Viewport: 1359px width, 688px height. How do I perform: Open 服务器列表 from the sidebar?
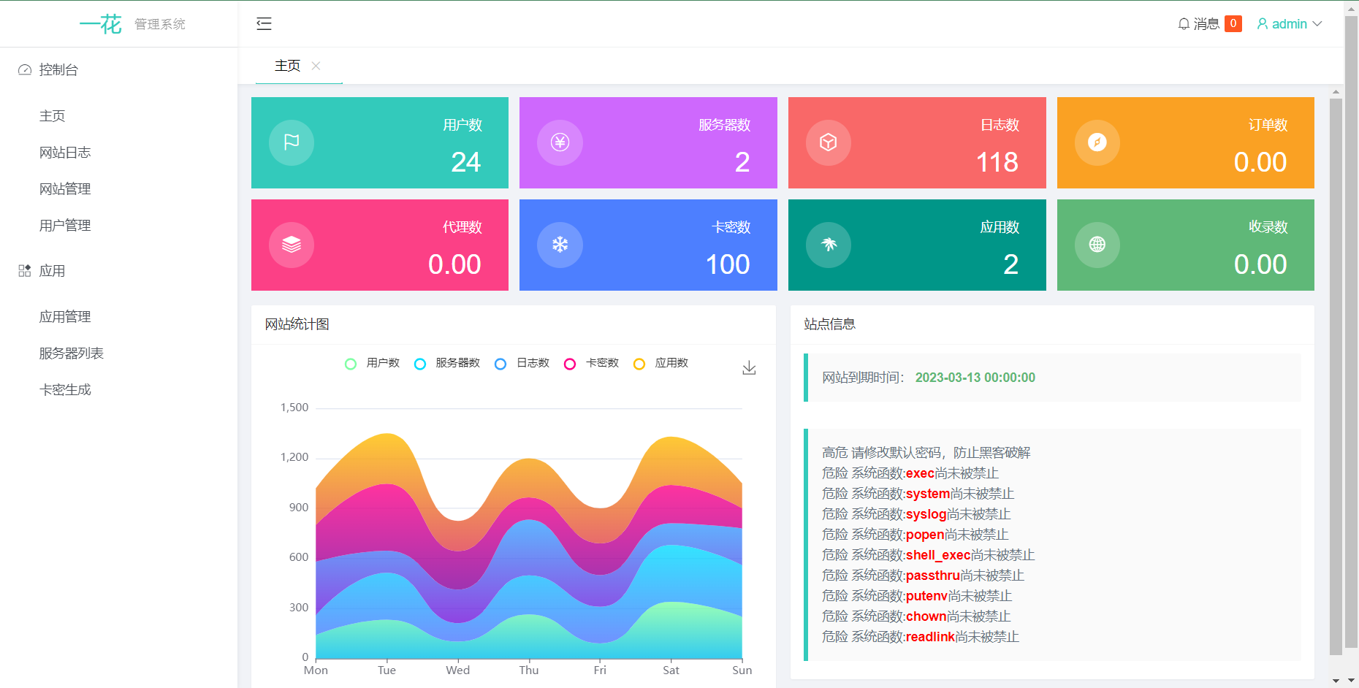(x=72, y=353)
